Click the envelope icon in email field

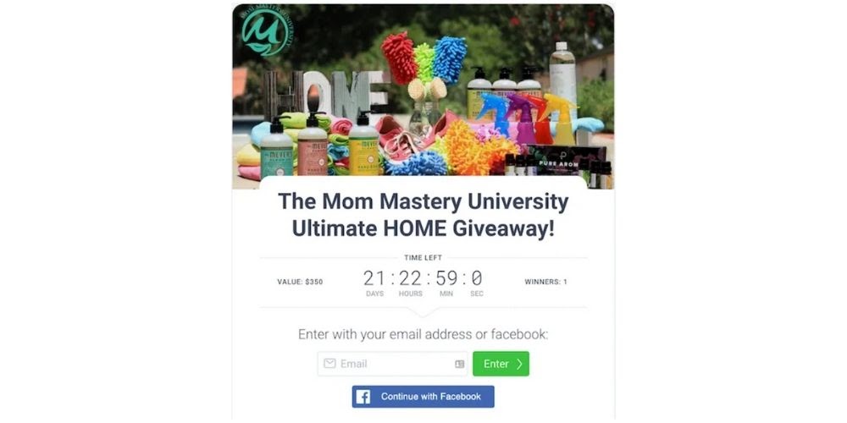(x=329, y=364)
